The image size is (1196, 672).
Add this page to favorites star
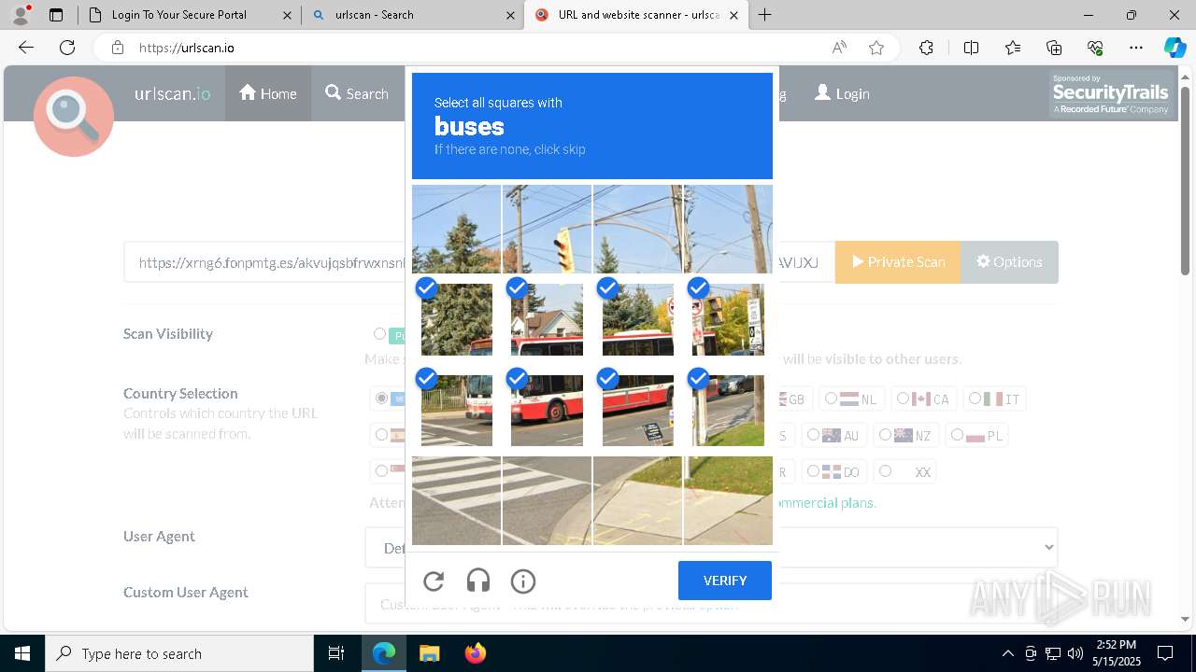876,48
